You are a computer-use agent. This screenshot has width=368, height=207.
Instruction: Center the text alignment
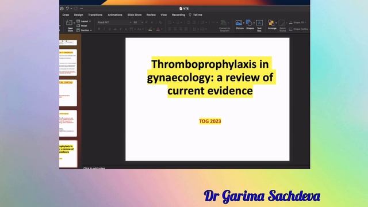click(175, 29)
